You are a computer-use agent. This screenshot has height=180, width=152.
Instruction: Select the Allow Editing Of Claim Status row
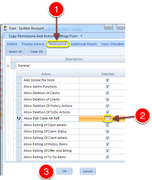tap(71, 131)
